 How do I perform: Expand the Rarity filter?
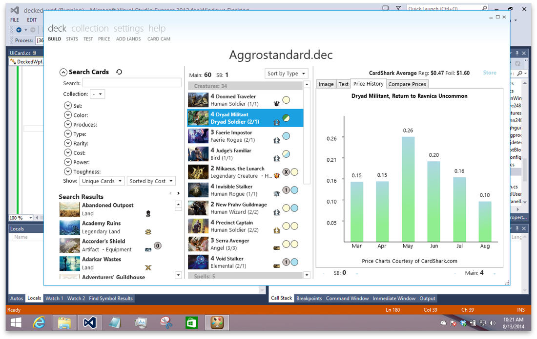68,143
